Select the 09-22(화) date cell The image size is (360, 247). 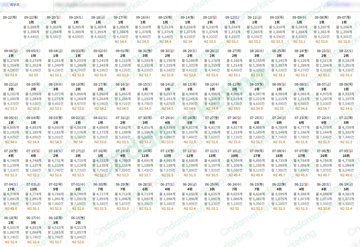pos(10,18)
